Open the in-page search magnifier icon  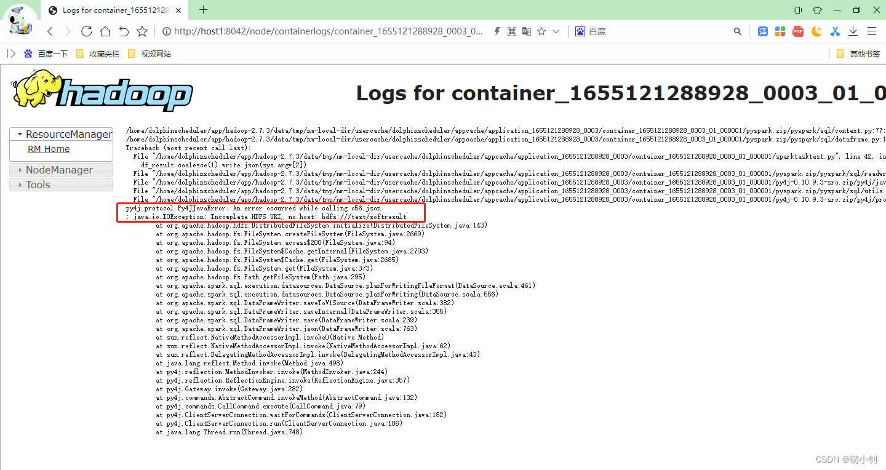point(738,31)
